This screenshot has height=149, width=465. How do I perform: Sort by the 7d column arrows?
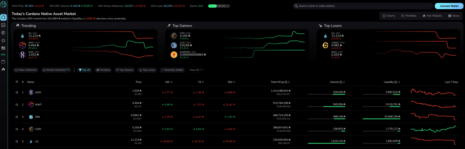coord(203,82)
